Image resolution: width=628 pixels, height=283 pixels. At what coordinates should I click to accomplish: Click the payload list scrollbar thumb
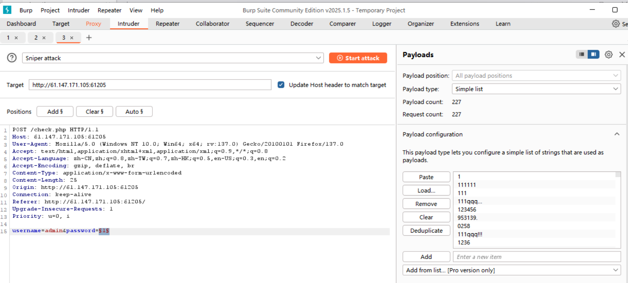pos(618,175)
